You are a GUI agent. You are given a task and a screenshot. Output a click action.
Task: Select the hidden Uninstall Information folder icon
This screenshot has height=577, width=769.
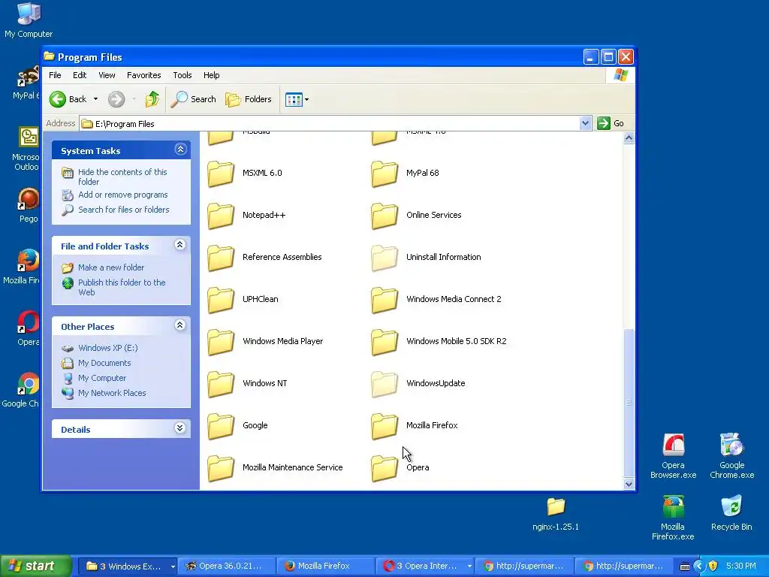point(384,258)
